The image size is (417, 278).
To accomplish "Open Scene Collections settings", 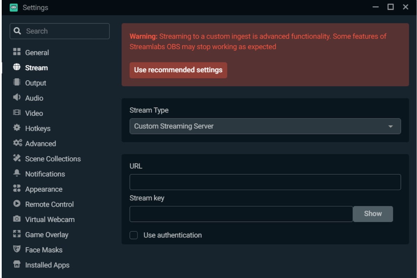I will point(53,159).
